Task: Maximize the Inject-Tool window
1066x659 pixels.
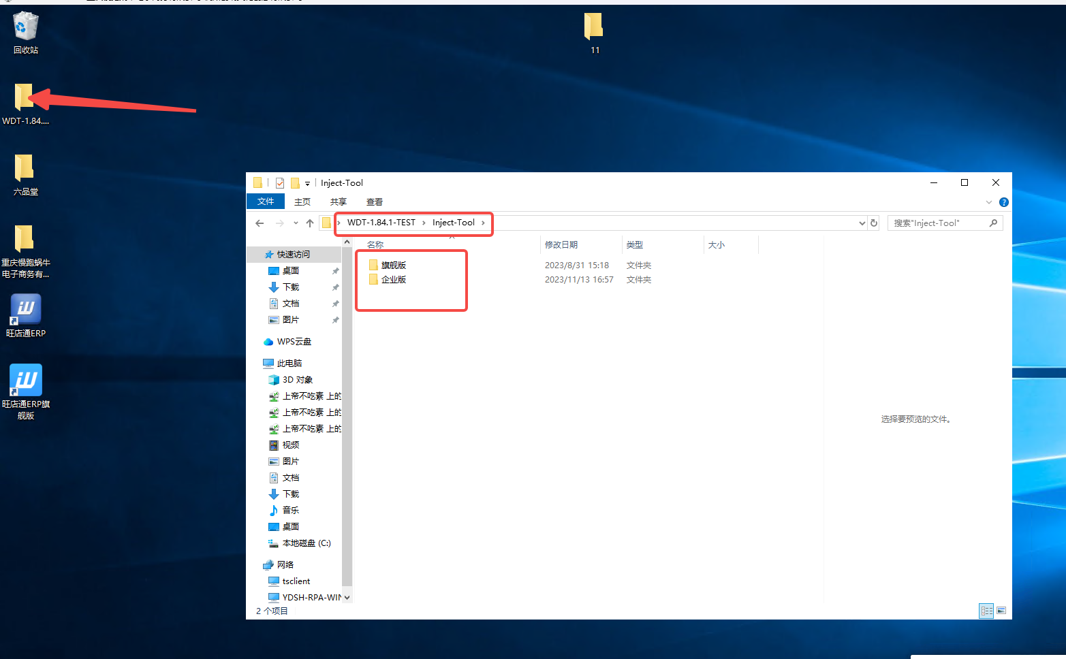Action: (x=965, y=182)
